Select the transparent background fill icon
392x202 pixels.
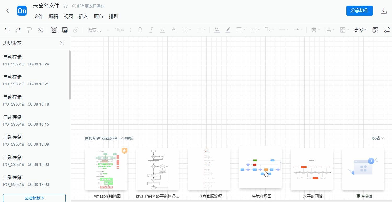[x=54, y=30]
